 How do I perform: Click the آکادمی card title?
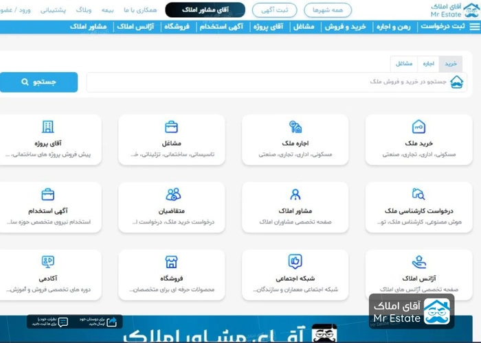pyautogui.click(x=48, y=279)
